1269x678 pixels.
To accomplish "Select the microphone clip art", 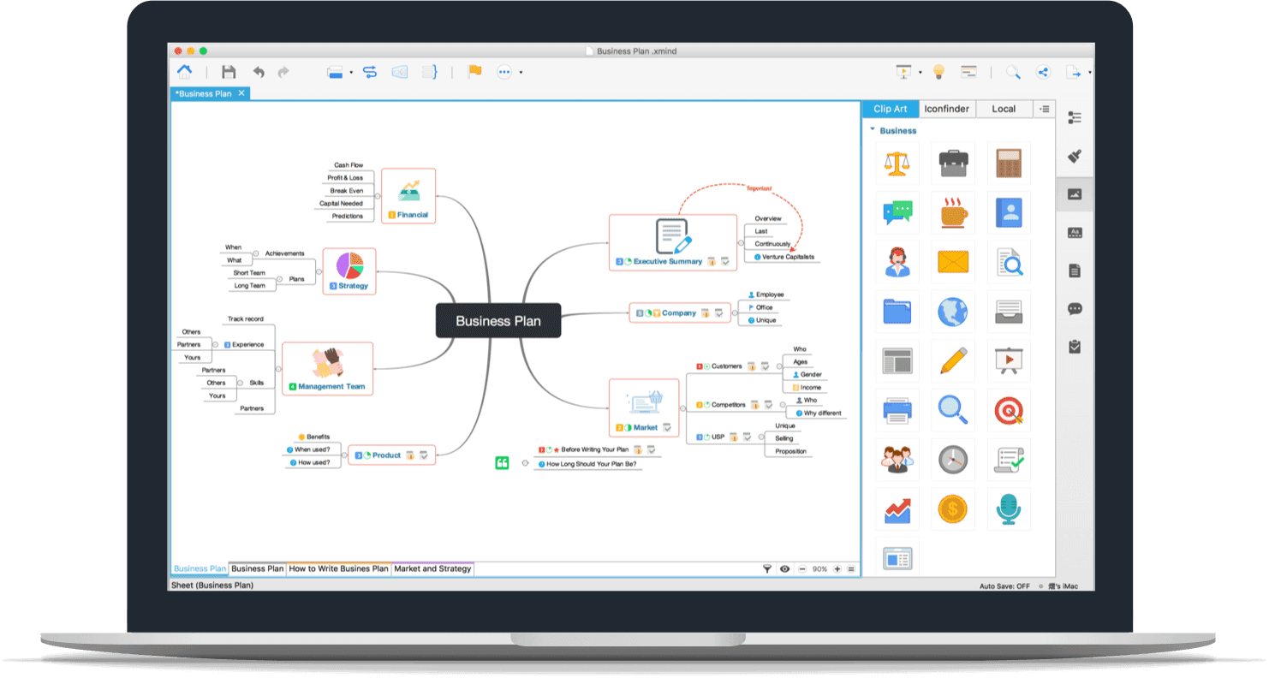I will [x=1009, y=509].
